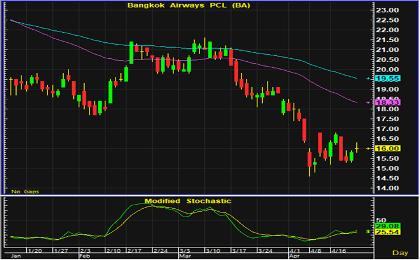Click the Feb month label

85,256
